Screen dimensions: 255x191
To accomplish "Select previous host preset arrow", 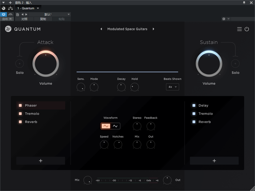I will [x=23, y=15].
